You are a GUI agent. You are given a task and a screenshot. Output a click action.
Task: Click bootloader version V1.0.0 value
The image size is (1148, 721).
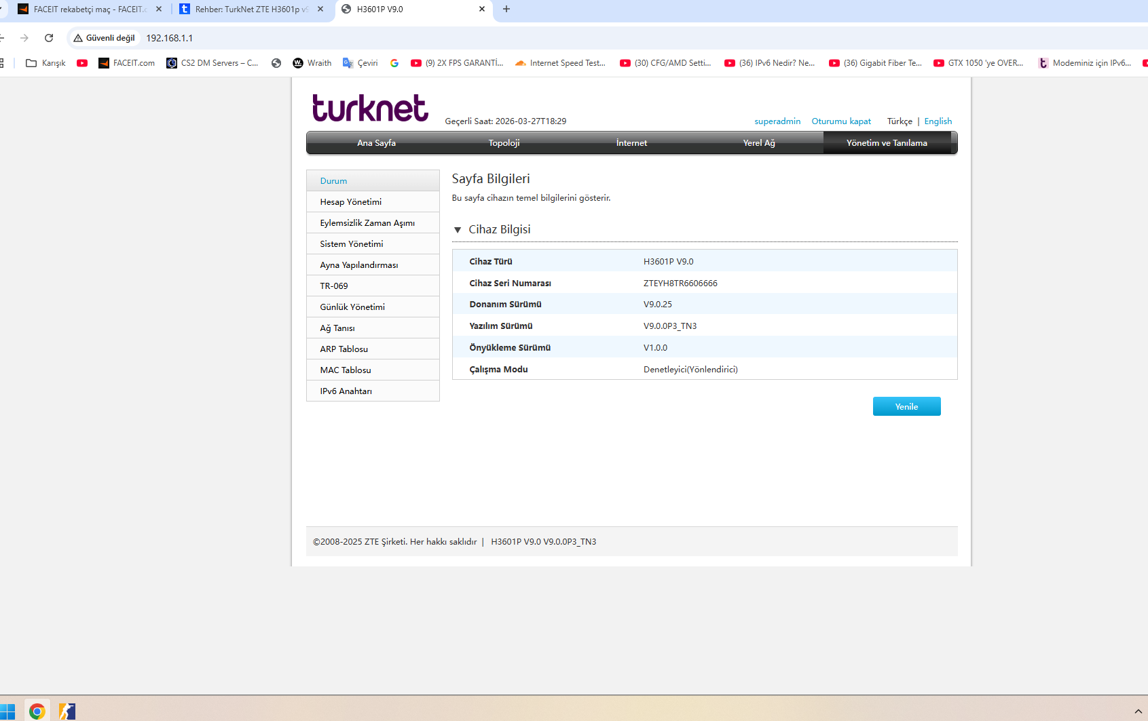655,348
